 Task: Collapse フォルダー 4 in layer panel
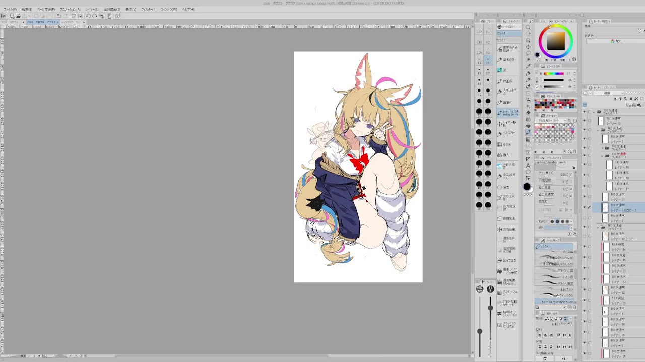598,130
